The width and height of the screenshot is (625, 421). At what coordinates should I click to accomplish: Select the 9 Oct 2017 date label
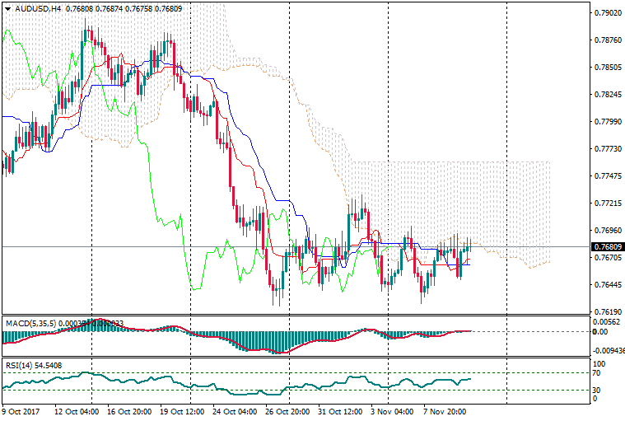(x=21, y=410)
